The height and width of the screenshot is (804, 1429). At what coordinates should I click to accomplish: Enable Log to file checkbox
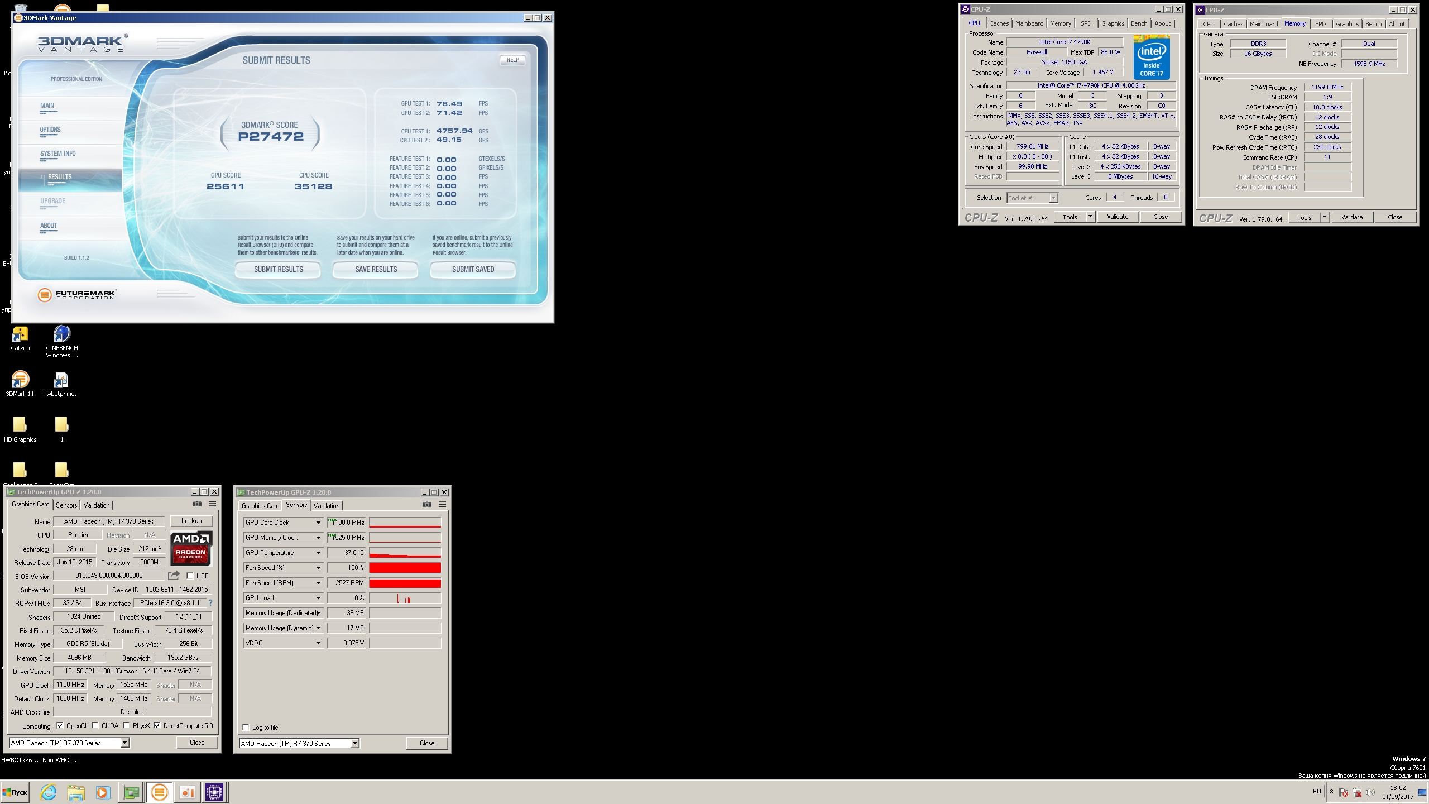coord(246,727)
